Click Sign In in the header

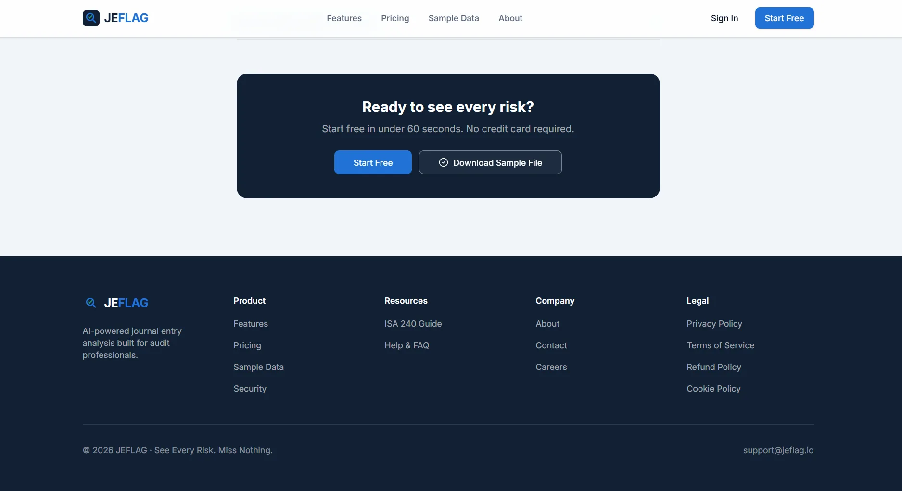[x=724, y=18]
